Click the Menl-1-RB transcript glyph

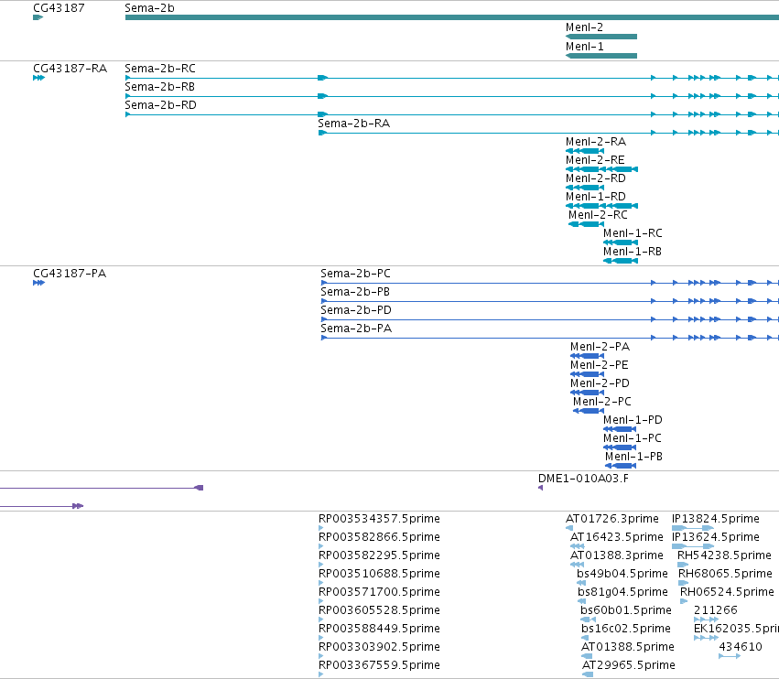click(621, 261)
